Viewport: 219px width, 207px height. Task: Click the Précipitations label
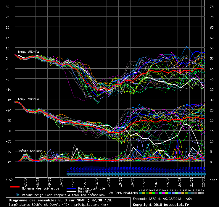tap(30, 151)
